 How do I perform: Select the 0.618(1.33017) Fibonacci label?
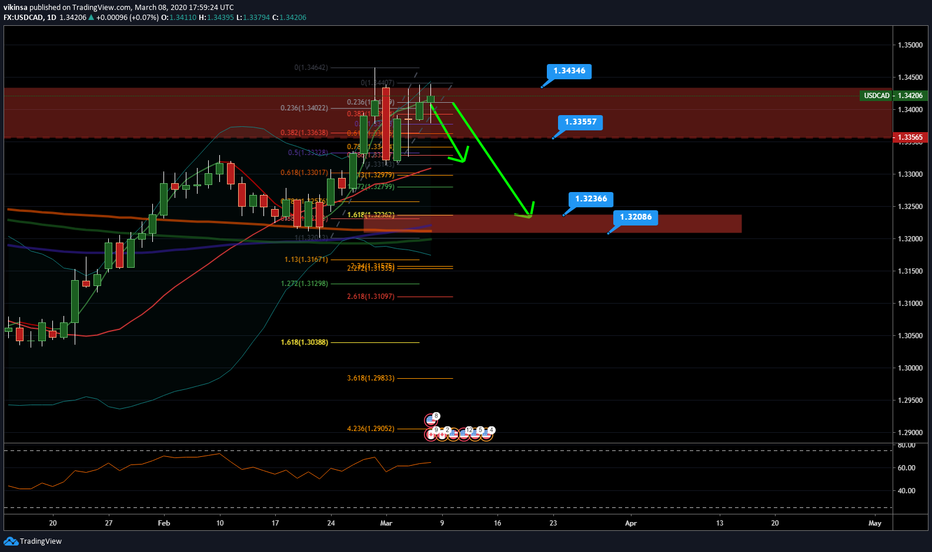[x=304, y=173]
